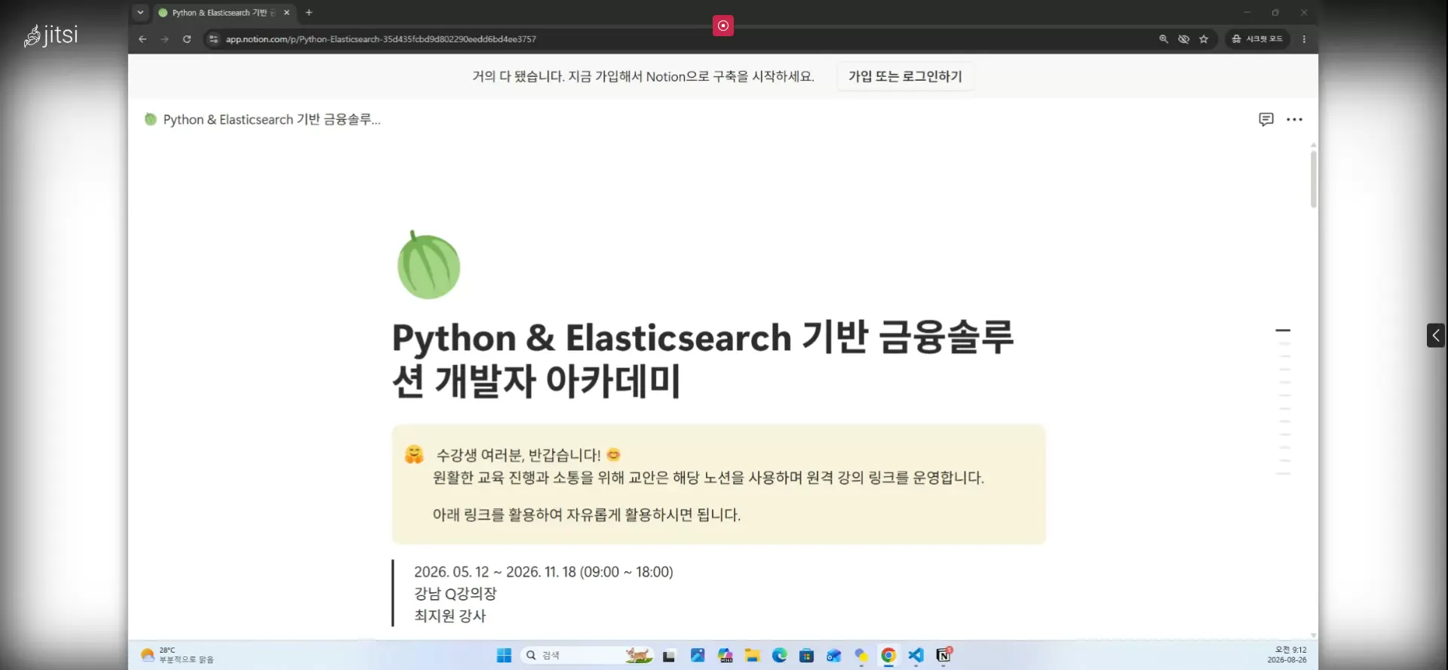The height and width of the screenshot is (670, 1448).
Task: Open the taskbar clock and date
Action: pyautogui.click(x=1287, y=655)
